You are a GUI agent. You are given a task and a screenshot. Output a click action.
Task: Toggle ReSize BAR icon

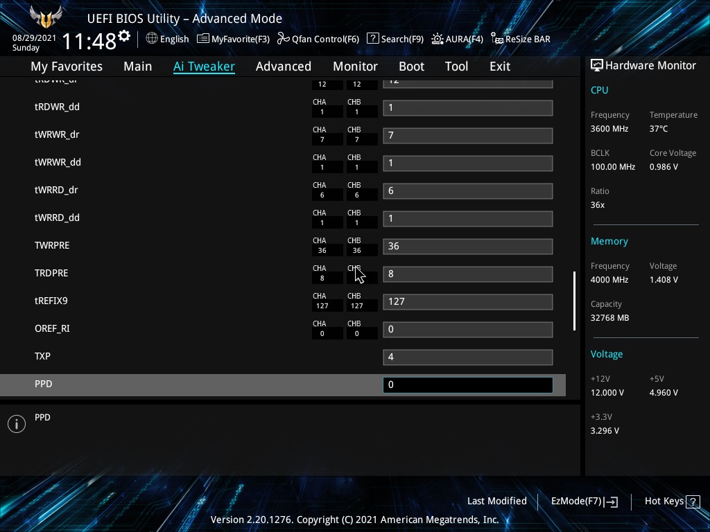(x=497, y=39)
